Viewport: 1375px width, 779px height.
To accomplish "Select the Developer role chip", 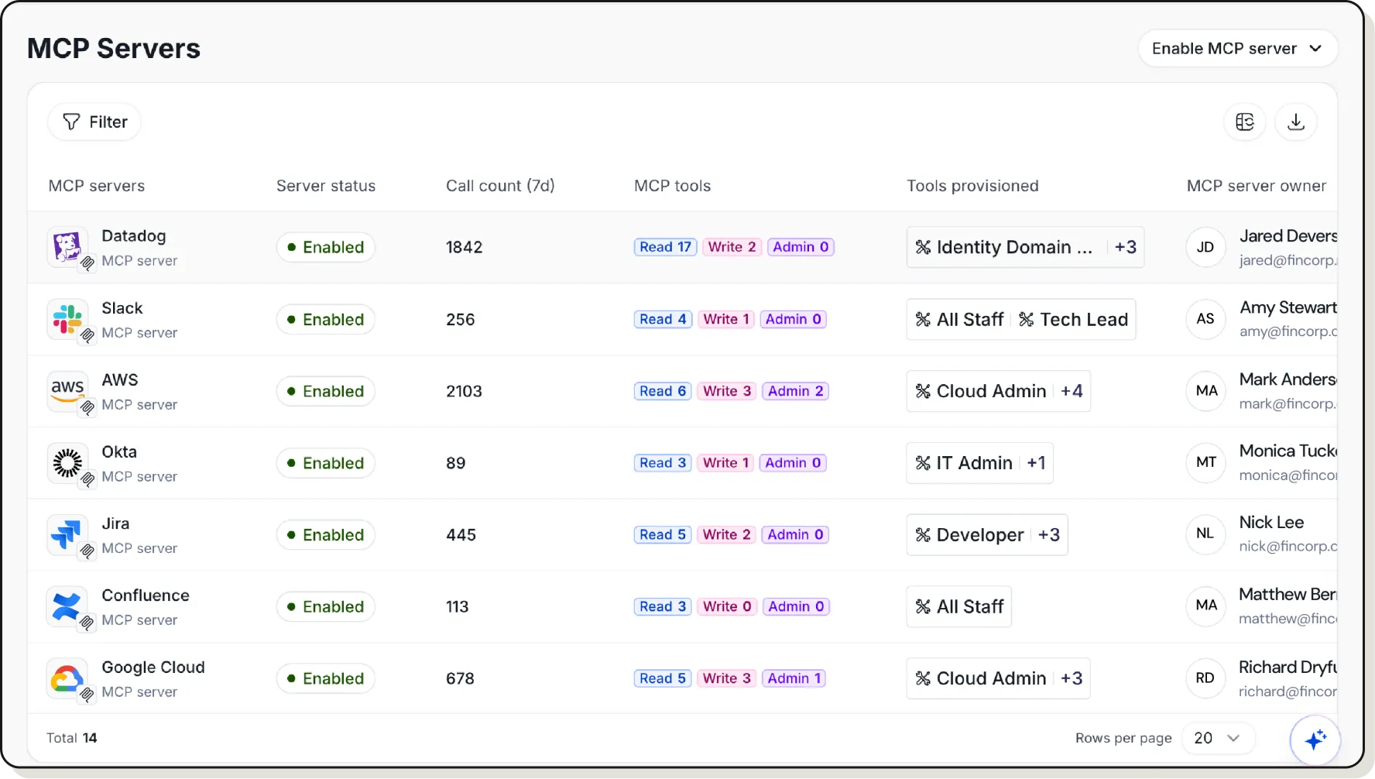I will click(x=969, y=534).
